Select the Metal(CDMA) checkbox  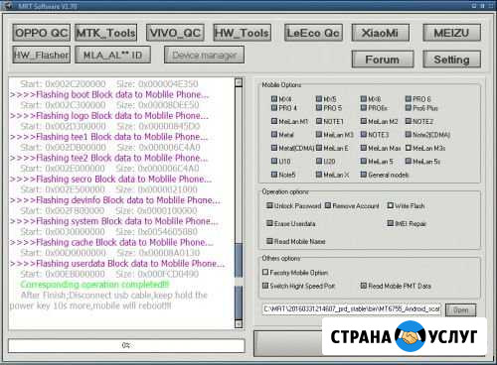coord(274,148)
